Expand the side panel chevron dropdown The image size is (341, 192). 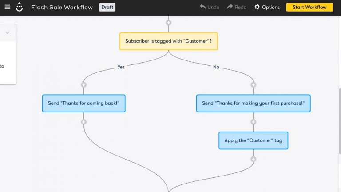[8, 33]
